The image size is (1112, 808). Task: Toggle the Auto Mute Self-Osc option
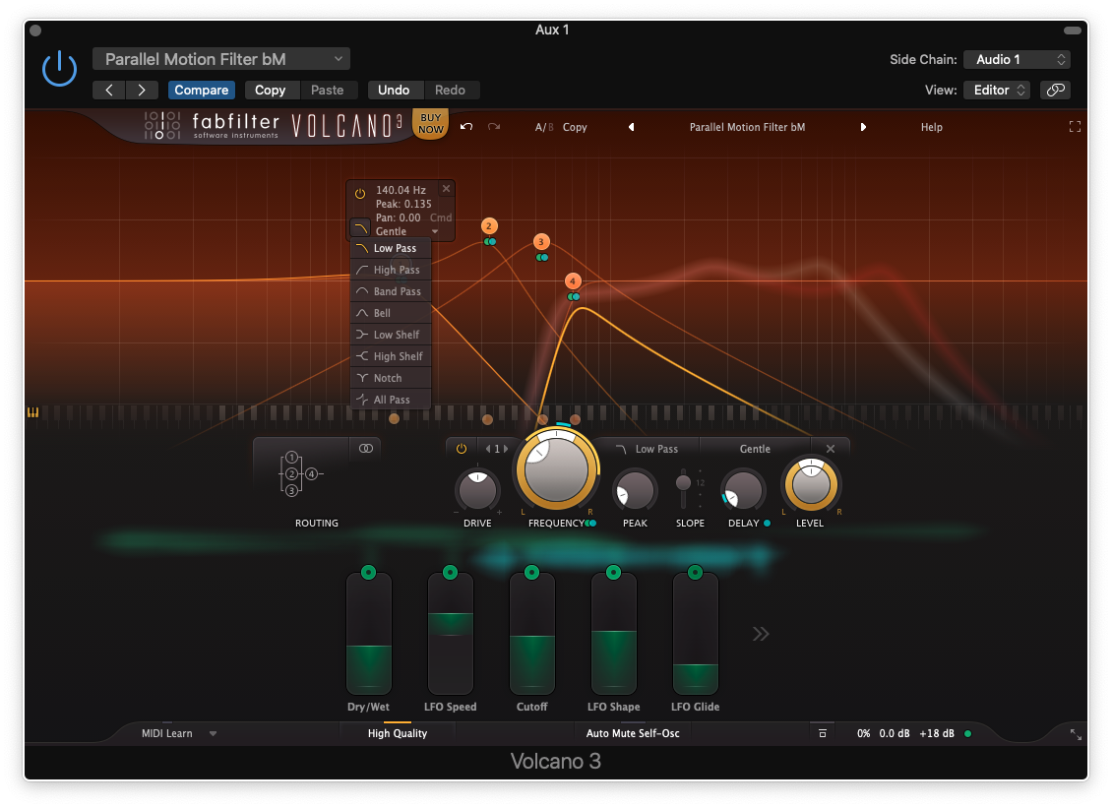632,733
